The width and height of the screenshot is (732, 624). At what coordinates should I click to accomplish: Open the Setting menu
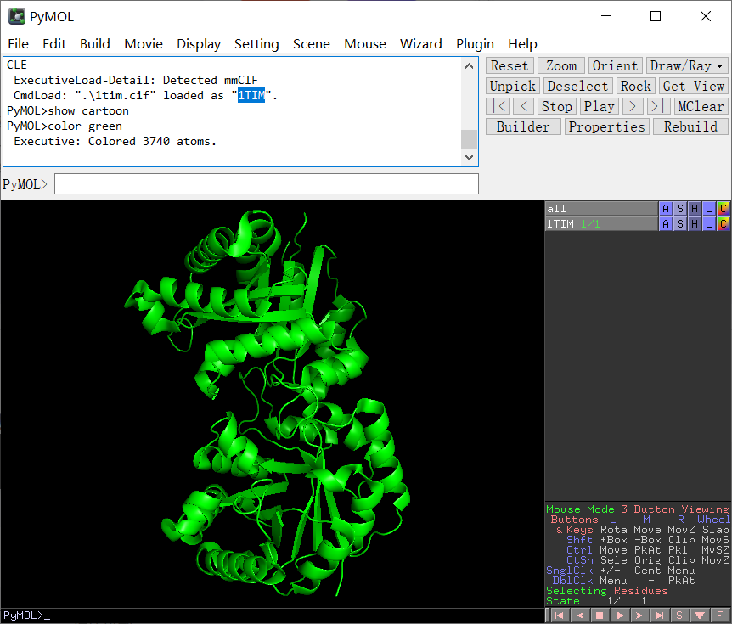pos(256,44)
